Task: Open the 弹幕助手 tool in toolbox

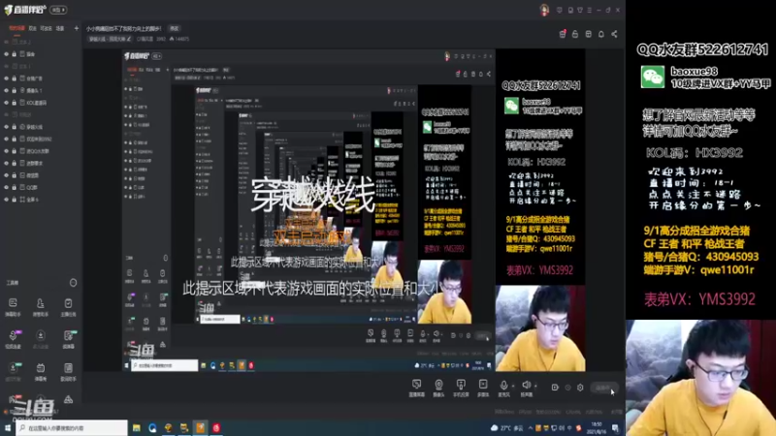Action: click(x=13, y=307)
